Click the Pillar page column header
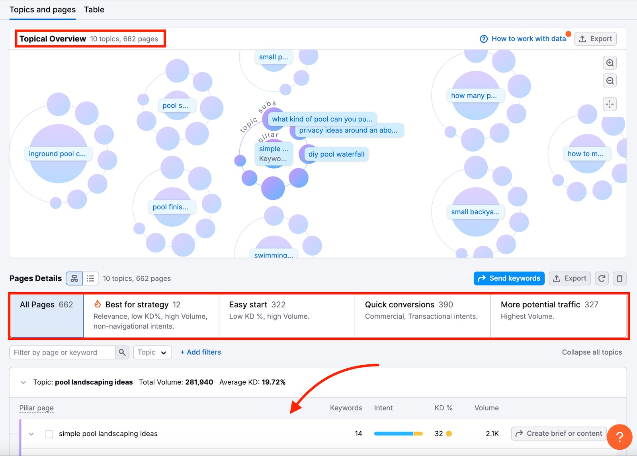This screenshot has width=637, height=456. tap(37, 408)
